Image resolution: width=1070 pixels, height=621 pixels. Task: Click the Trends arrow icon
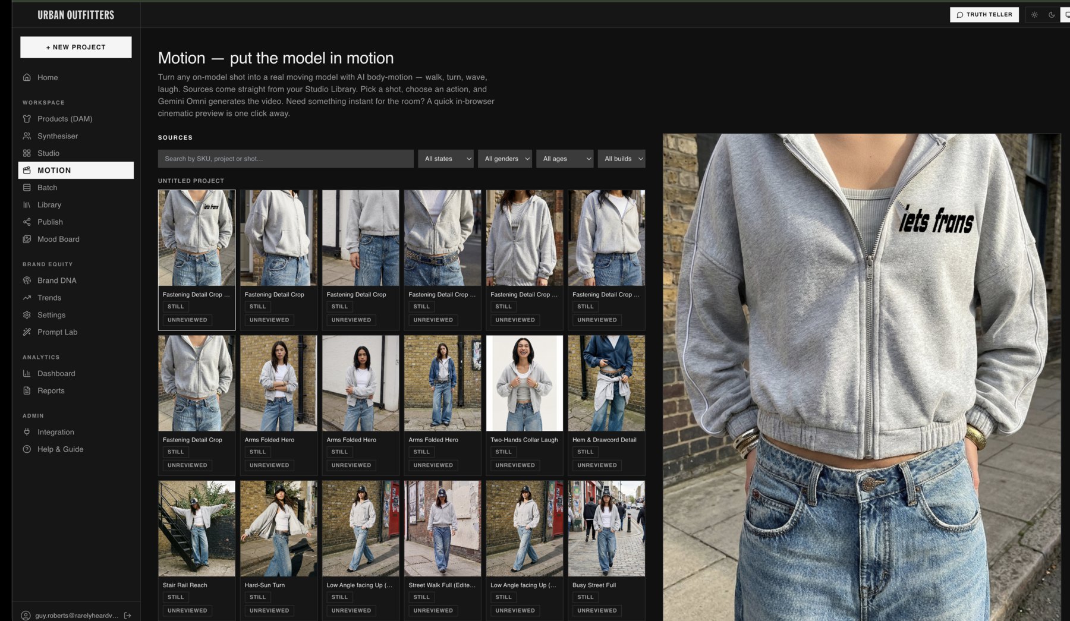tap(27, 298)
